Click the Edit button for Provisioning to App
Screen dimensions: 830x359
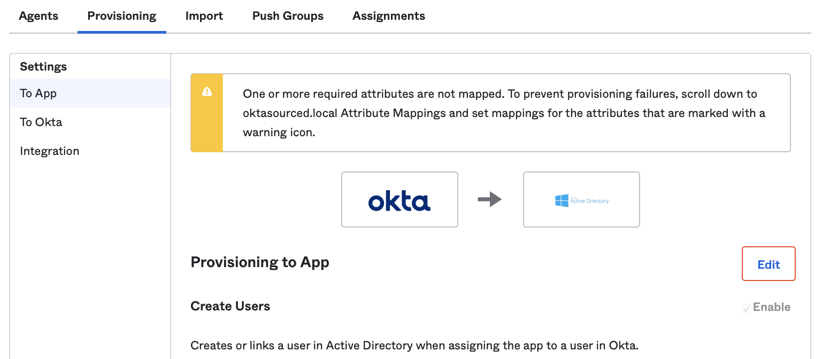pyautogui.click(x=768, y=264)
